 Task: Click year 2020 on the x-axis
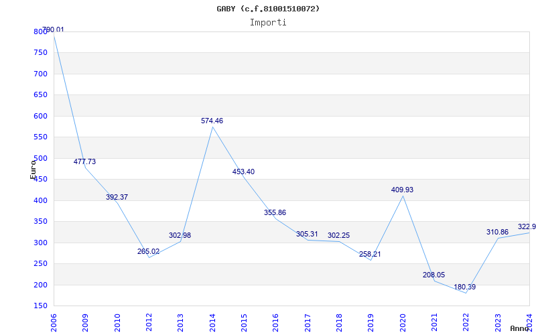(403, 323)
